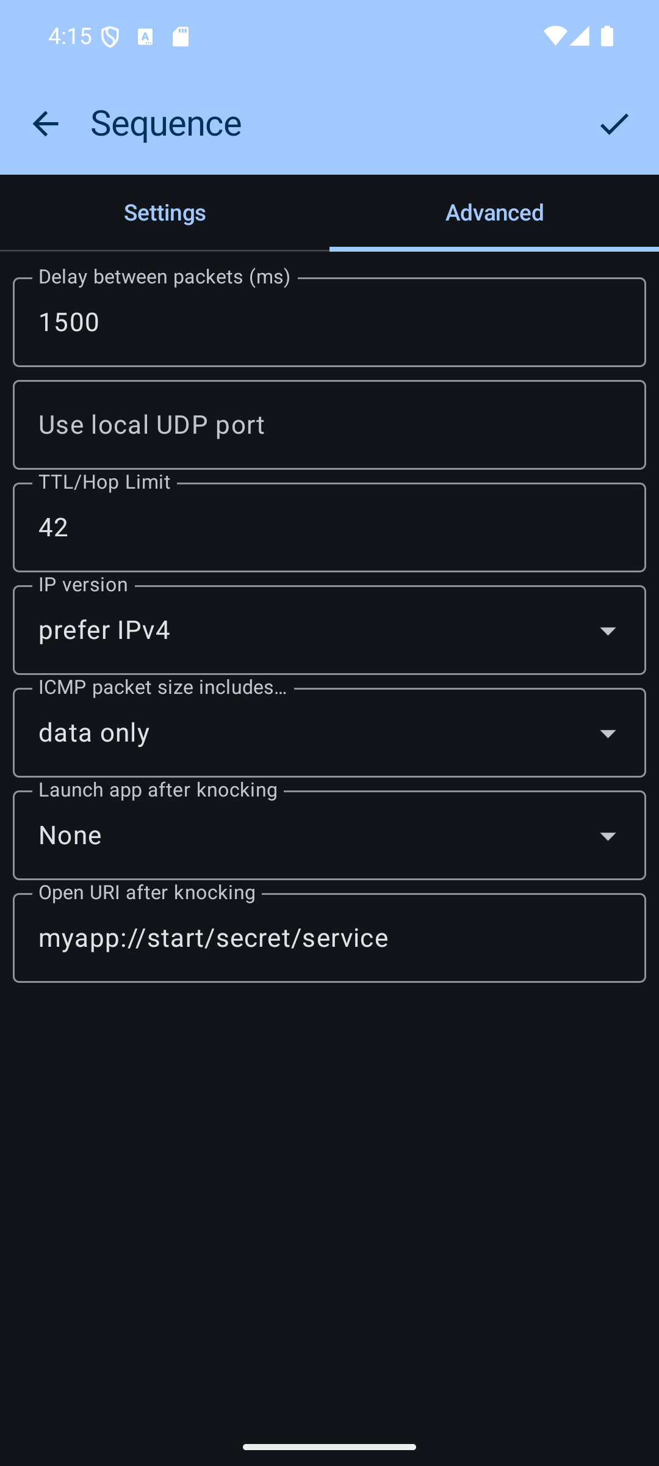Tap the cellular signal icon
Viewport: 659px width, 1466px height.
tap(580, 36)
